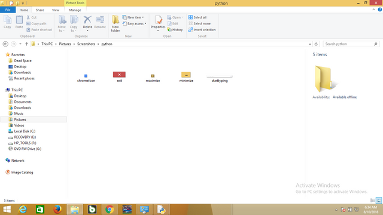The image size is (383, 215).
Task: Create a New folder
Action: (115, 23)
